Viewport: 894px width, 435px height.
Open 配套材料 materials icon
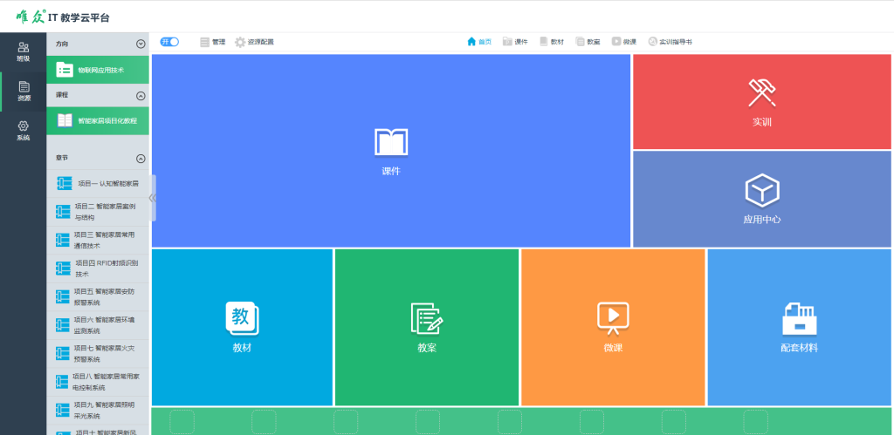coord(799,319)
